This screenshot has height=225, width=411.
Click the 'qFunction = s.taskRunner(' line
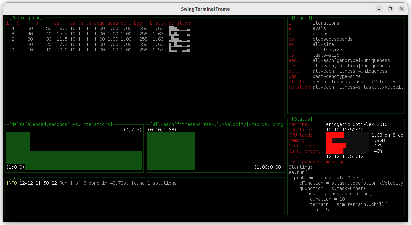(333, 188)
